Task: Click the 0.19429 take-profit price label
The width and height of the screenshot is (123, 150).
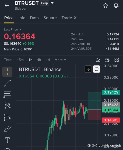Action: pos(111,92)
